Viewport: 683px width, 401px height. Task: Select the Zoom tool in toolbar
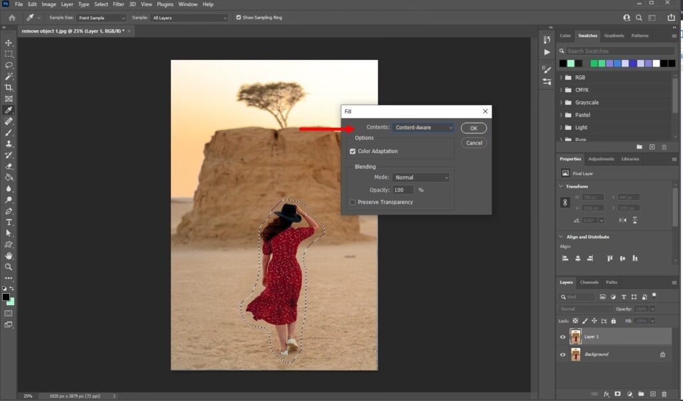pos(9,266)
